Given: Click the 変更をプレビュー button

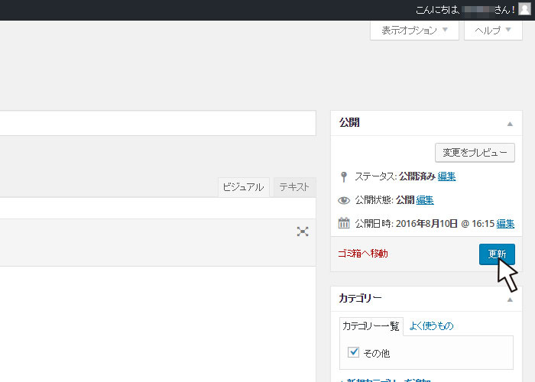Looking at the screenshot, I should click(x=475, y=153).
